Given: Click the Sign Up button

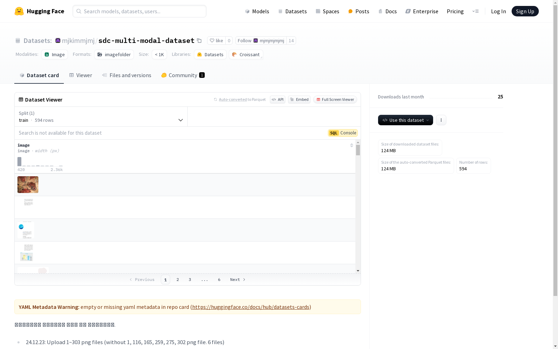Looking at the screenshot, I should pos(525,11).
